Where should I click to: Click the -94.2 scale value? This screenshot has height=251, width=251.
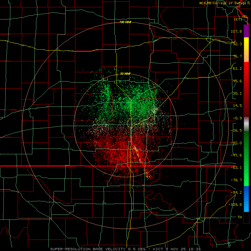point(236,192)
